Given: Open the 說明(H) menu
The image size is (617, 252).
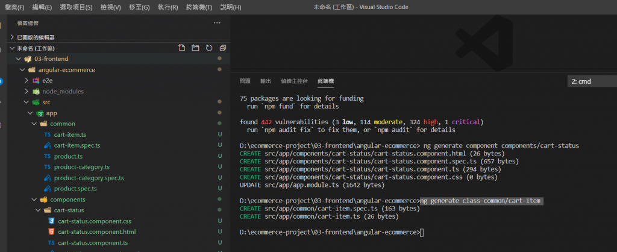Looking at the screenshot, I should (x=231, y=7).
